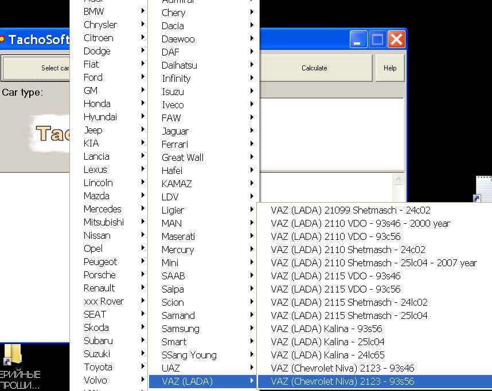Open the KIA submenu
Image resolution: width=492 pixels, height=391 pixels.
point(109,143)
